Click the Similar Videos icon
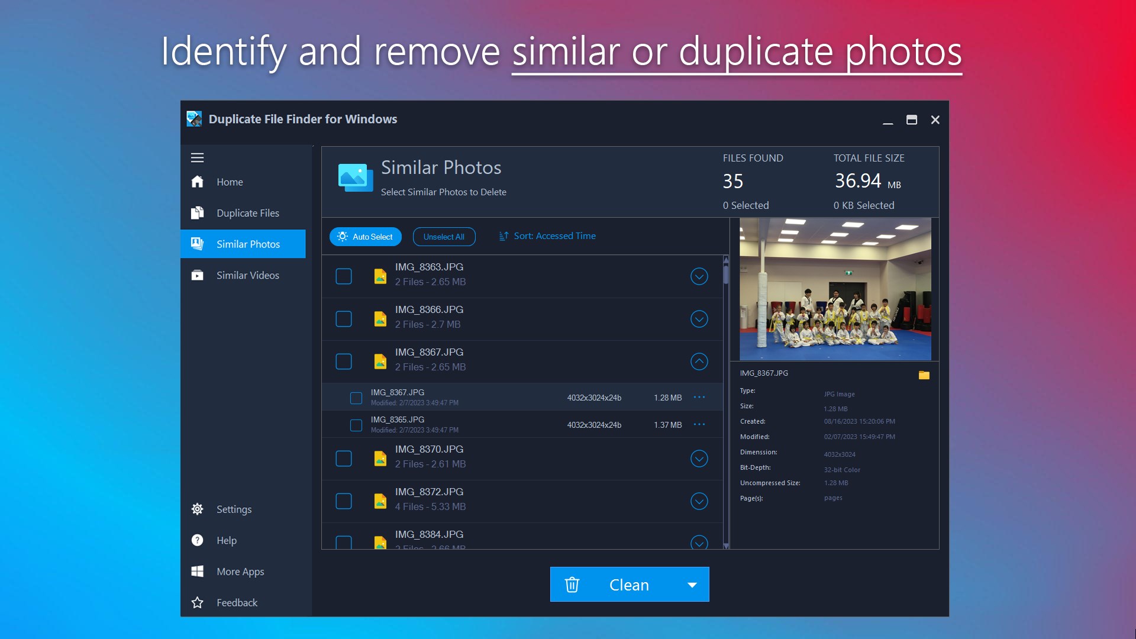Screen dimensions: 1136x639 pos(197,275)
